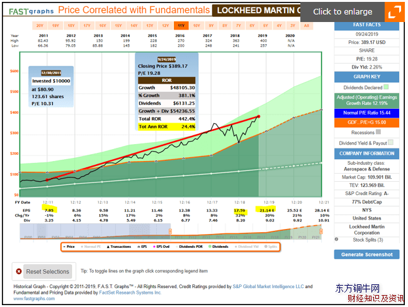This screenshot has height=307, width=408.
Task: Click the Generate Screenshot button
Action: [x=366, y=255]
